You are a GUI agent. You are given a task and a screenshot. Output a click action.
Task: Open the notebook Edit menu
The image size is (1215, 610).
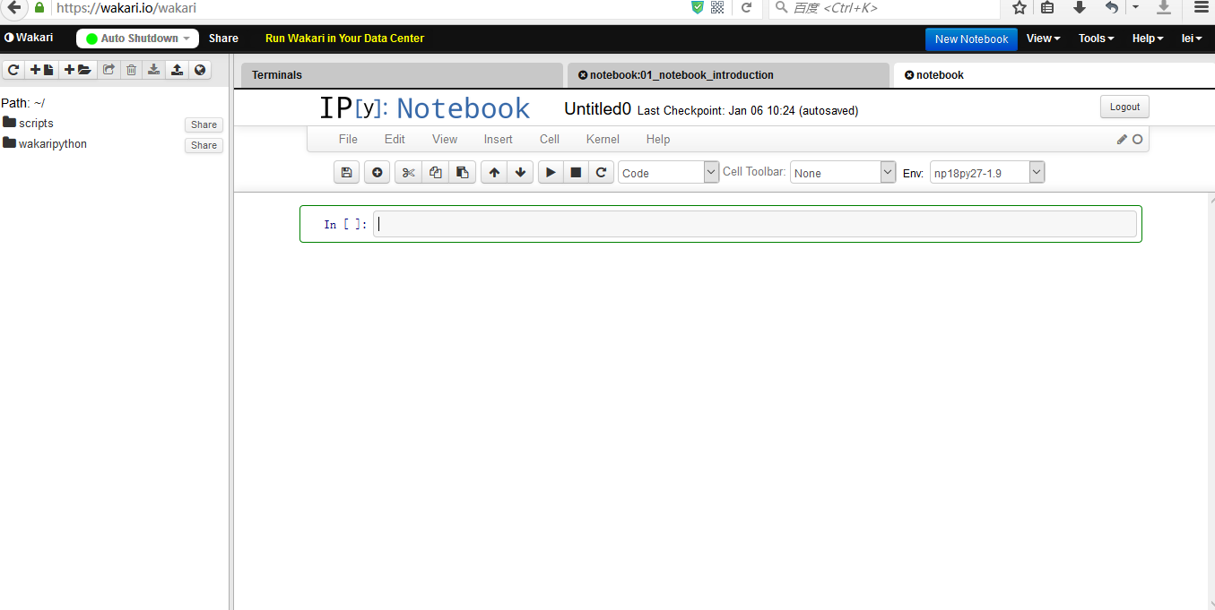(395, 139)
